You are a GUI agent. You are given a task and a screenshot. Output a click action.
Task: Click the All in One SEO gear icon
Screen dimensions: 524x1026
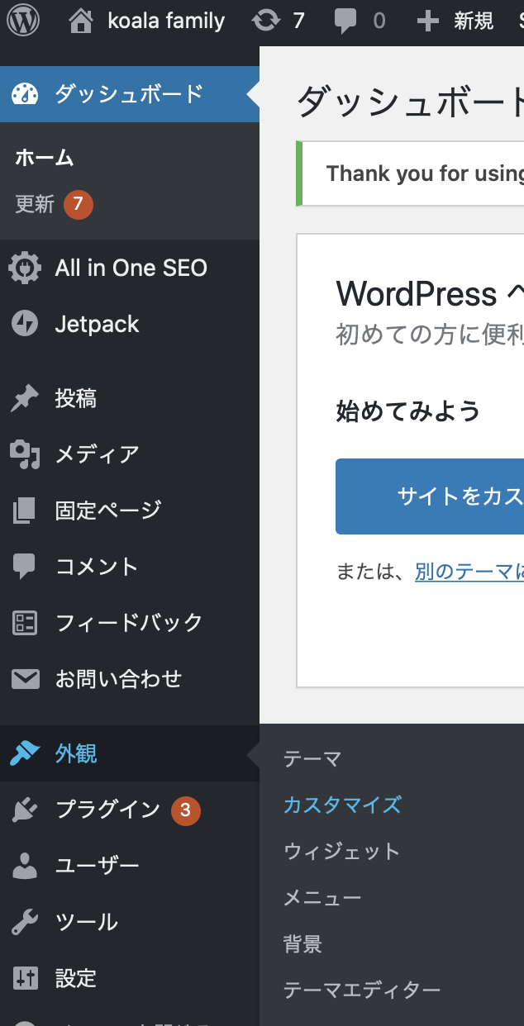click(x=25, y=268)
